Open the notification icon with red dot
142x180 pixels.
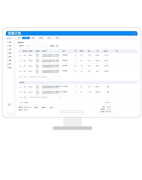point(135,33)
